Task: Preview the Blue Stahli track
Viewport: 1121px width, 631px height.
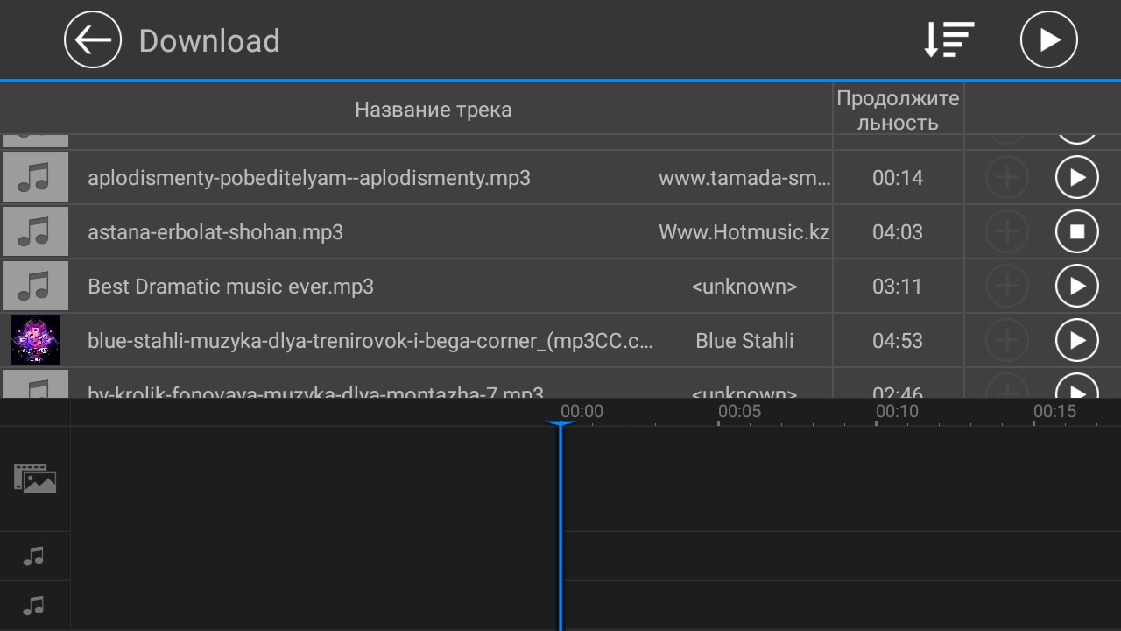Action: (1076, 341)
